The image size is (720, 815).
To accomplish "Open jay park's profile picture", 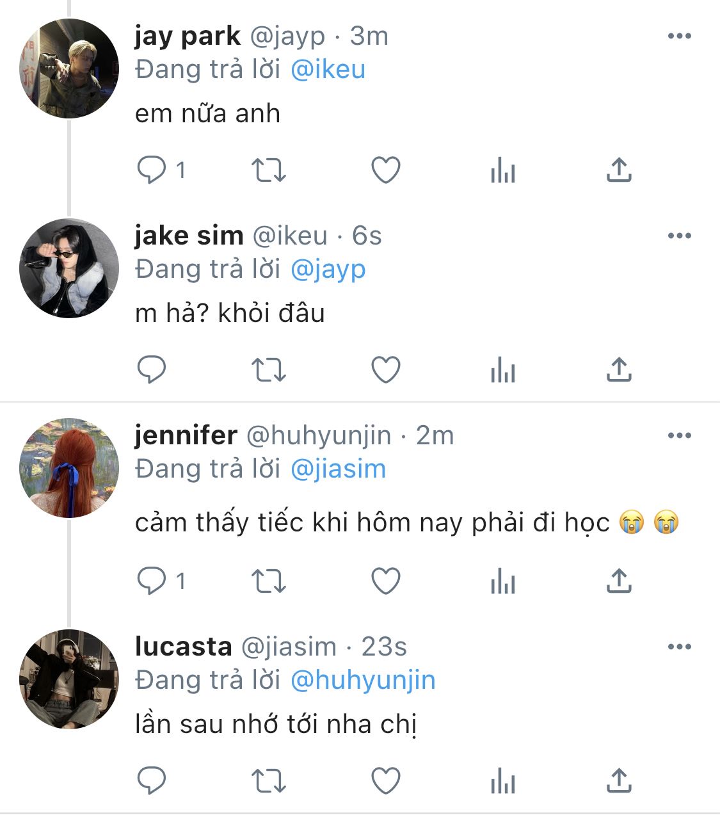I will (x=69, y=69).
